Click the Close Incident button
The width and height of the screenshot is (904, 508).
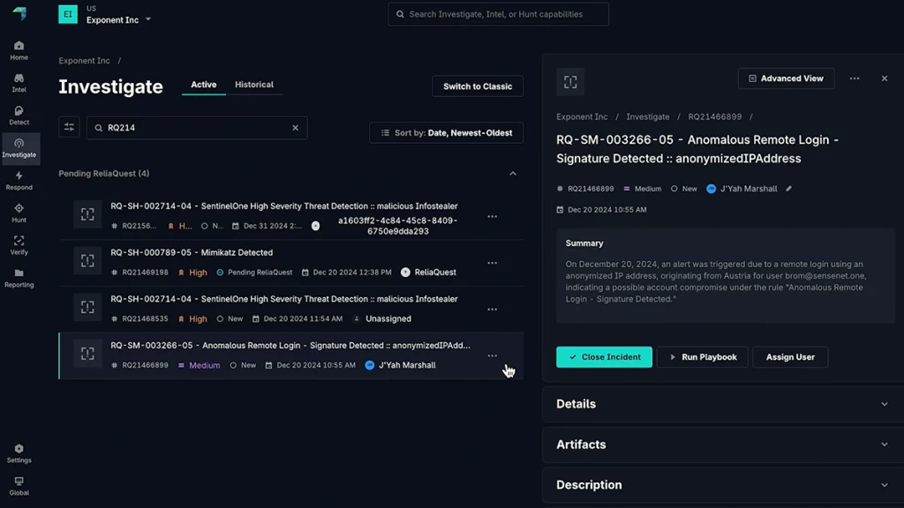604,357
